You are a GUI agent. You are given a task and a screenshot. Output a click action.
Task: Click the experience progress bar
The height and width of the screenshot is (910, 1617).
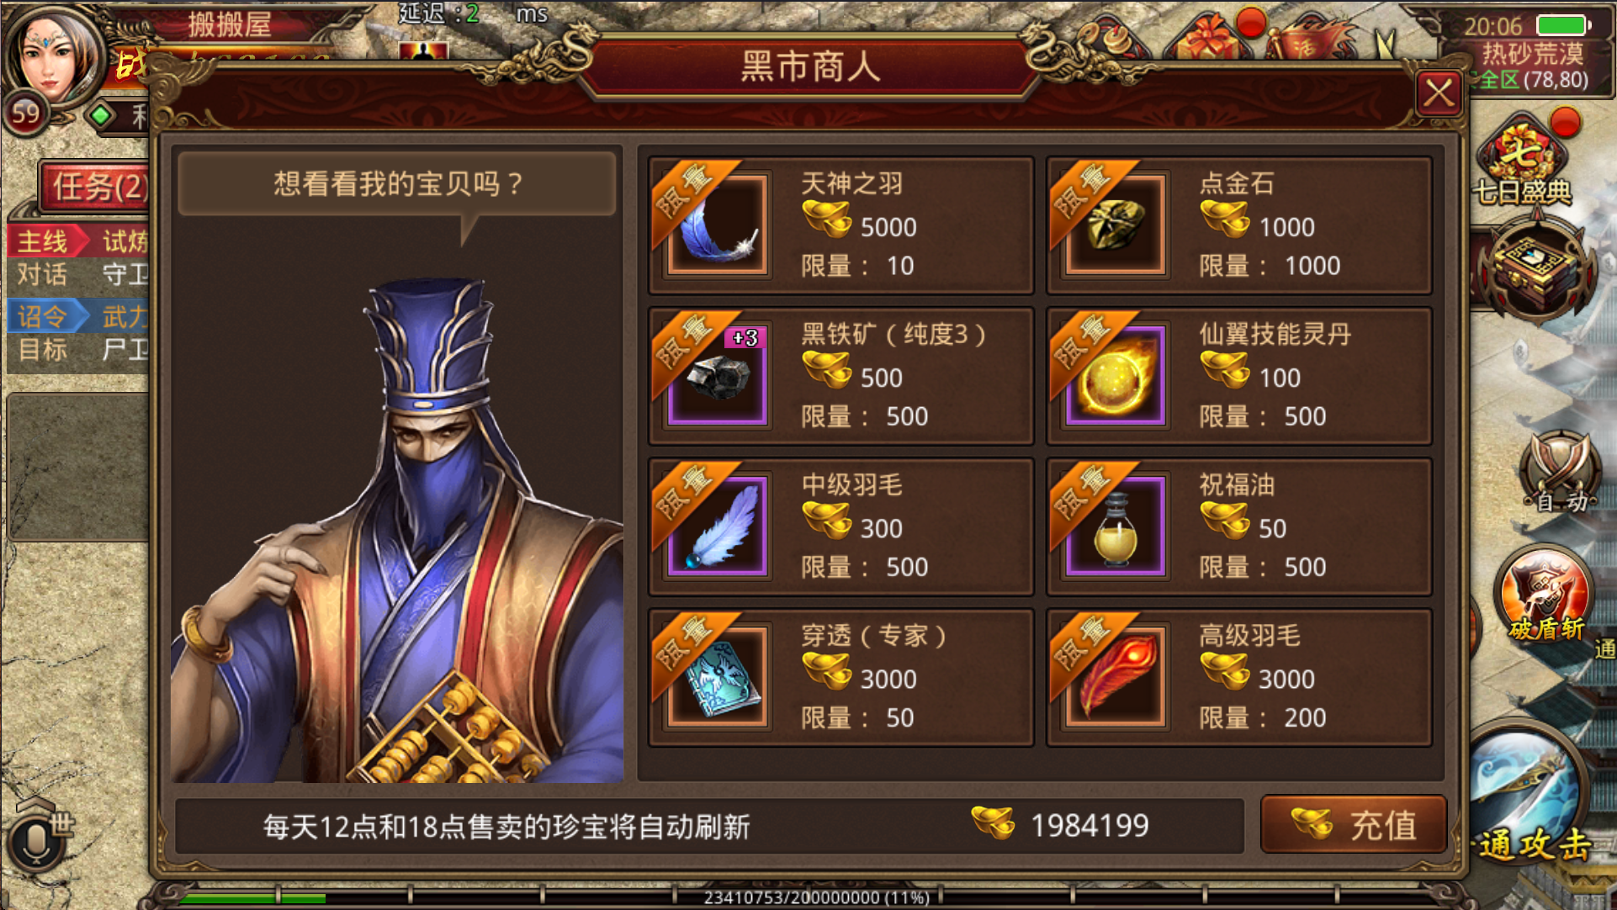809,897
